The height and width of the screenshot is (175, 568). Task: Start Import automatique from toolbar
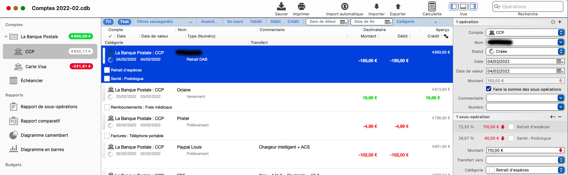tap(344, 6)
